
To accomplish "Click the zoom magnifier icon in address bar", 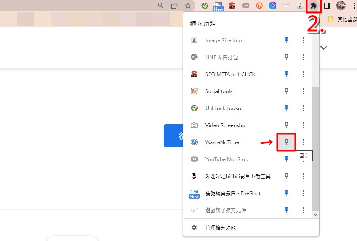I will coord(161,6).
